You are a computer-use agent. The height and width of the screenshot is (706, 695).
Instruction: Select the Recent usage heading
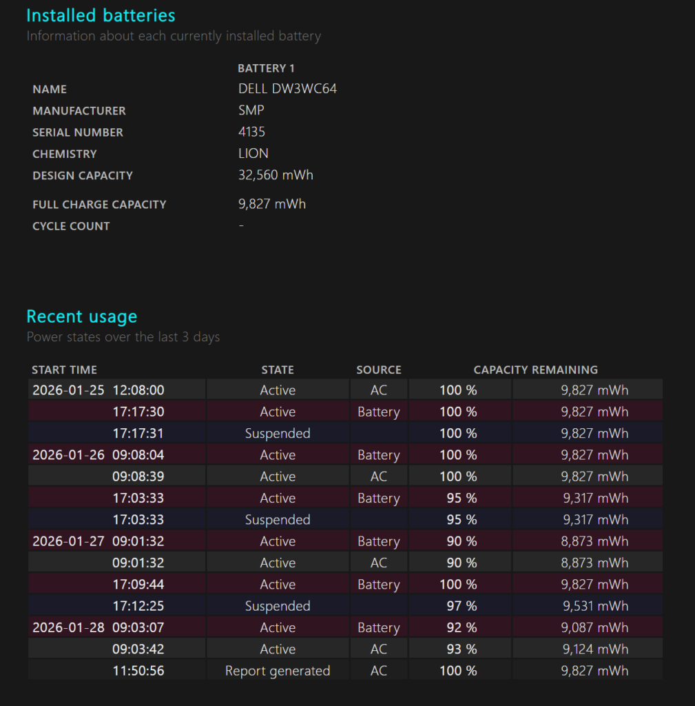point(81,316)
